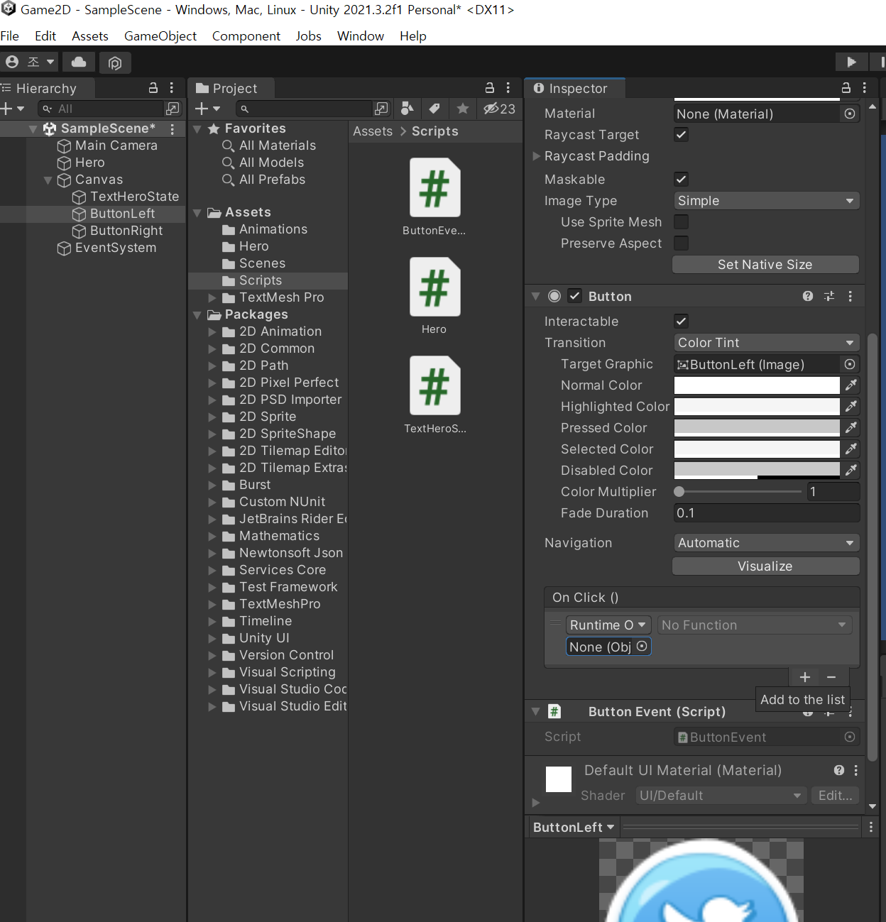The width and height of the screenshot is (886, 922).
Task: Switch to the Inspector tab
Action: (x=575, y=89)
